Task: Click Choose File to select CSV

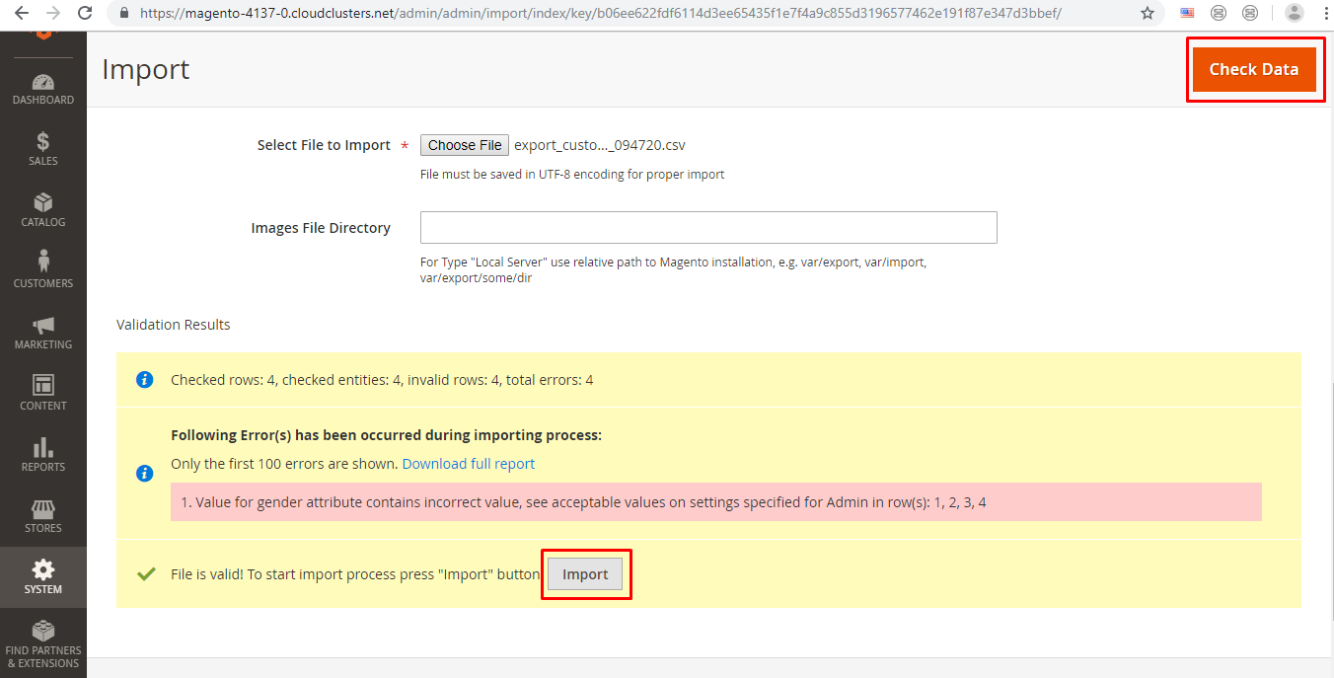Action: pos(465,145)
